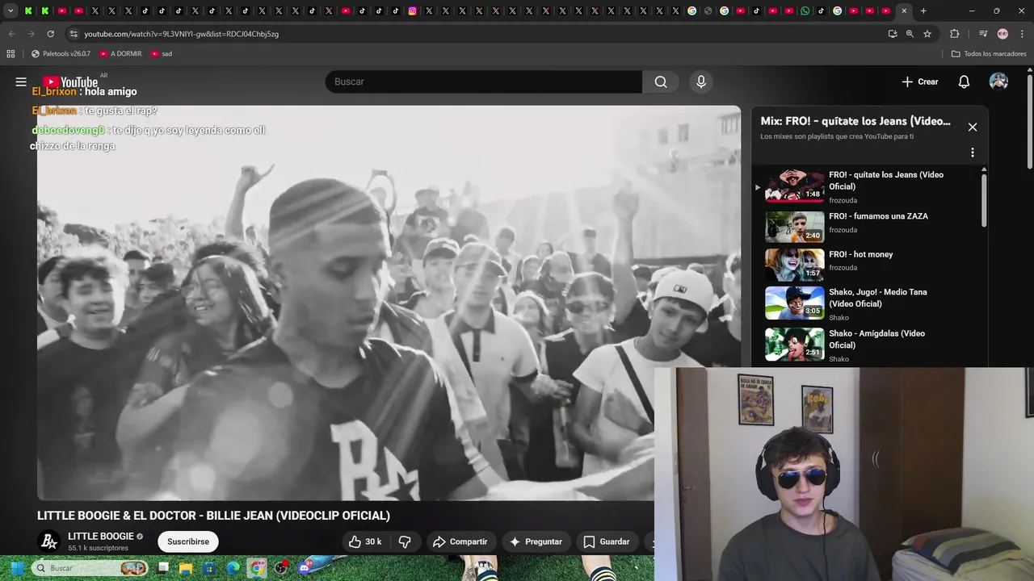Viewport: 1034px width, 581px height.
Task: Open the Crear menu
Action: coord(920,82)
